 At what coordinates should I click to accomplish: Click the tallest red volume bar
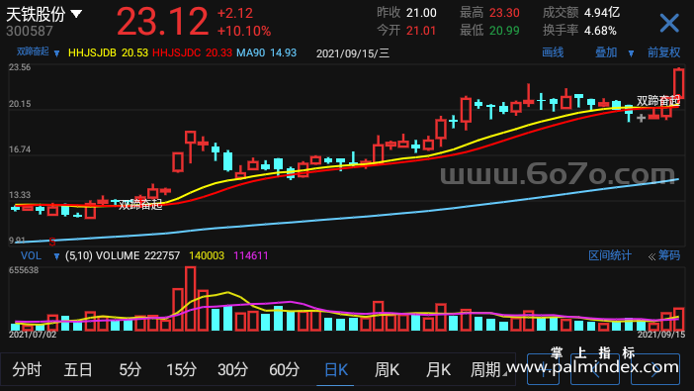tap(191, 298)
